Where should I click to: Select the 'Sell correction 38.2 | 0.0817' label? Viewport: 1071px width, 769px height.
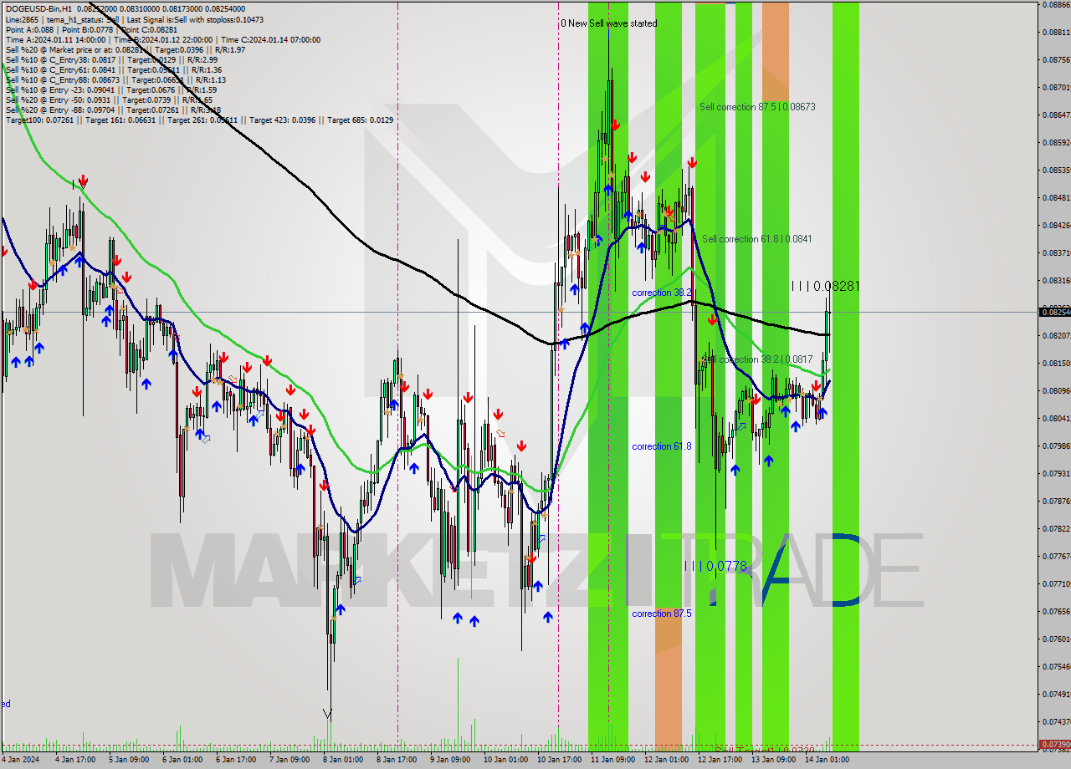(x=756, y=359)
